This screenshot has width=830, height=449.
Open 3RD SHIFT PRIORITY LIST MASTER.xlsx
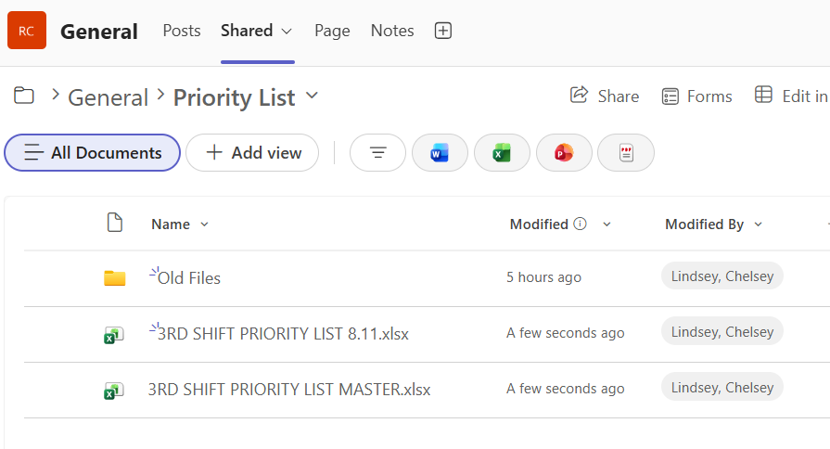(289, 390)
